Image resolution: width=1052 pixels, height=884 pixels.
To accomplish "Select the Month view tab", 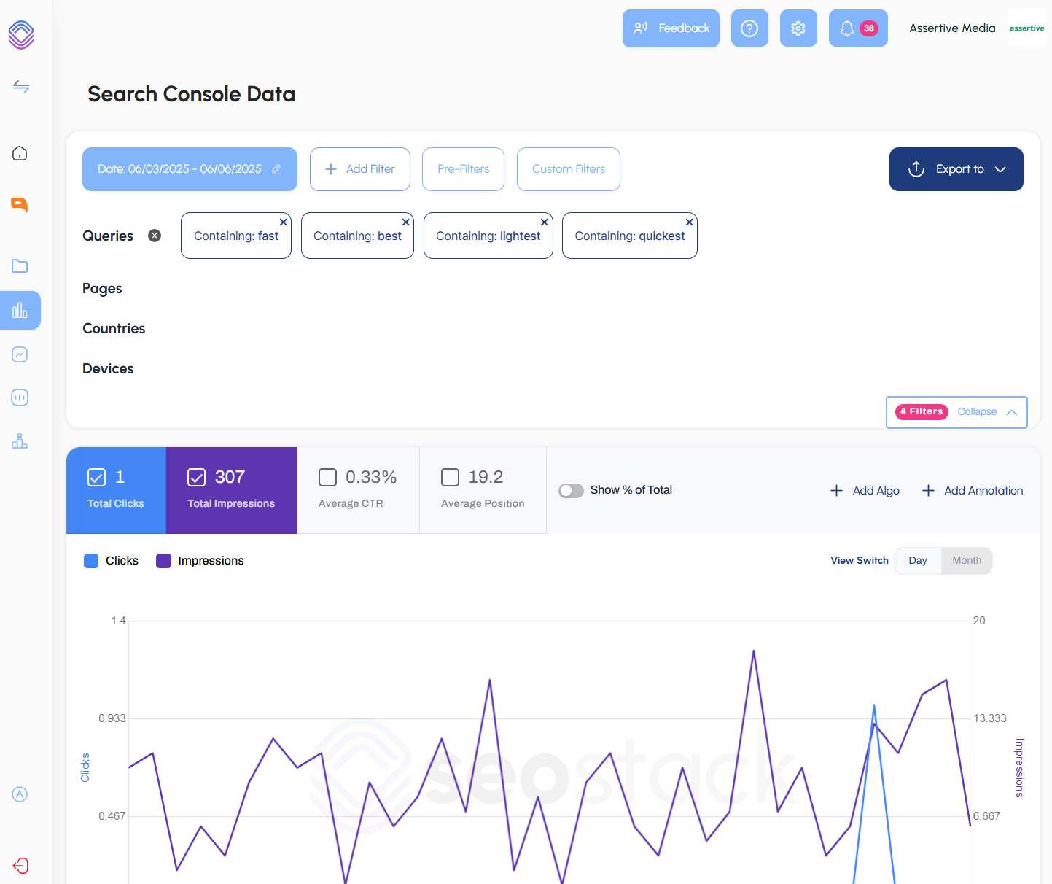I will pyautogui.click(x=966, y=560).
